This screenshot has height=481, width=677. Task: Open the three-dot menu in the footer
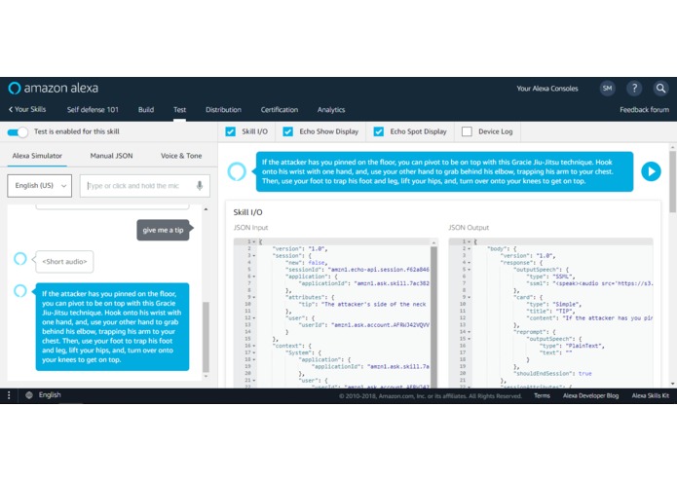(x=9, y=395)
